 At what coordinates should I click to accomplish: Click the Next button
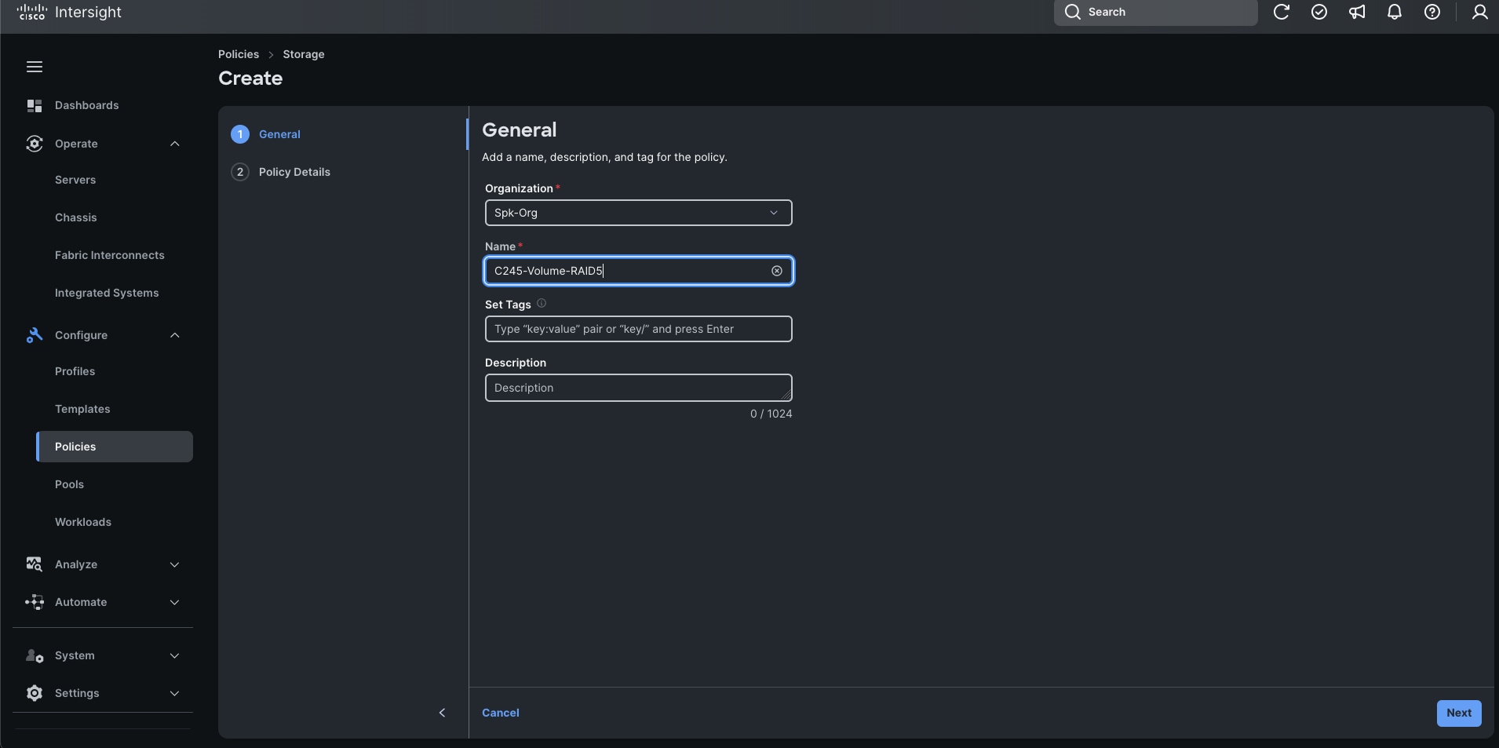click(1457, 713)
